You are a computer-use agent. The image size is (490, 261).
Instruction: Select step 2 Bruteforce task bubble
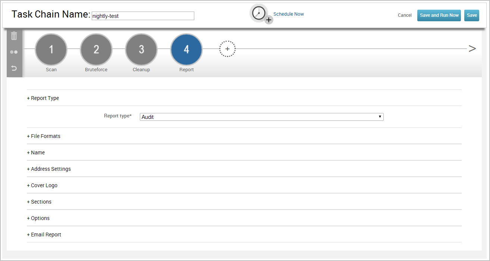[96, 50]
